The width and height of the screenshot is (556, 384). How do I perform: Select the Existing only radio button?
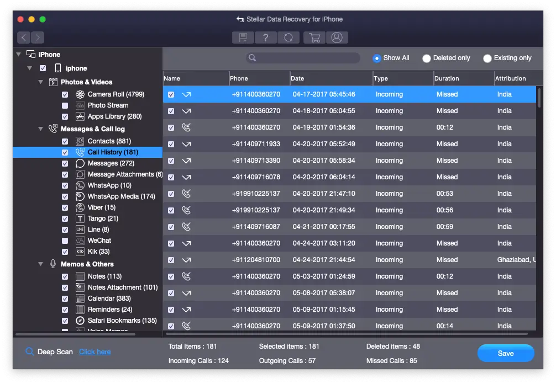point(487,58)
